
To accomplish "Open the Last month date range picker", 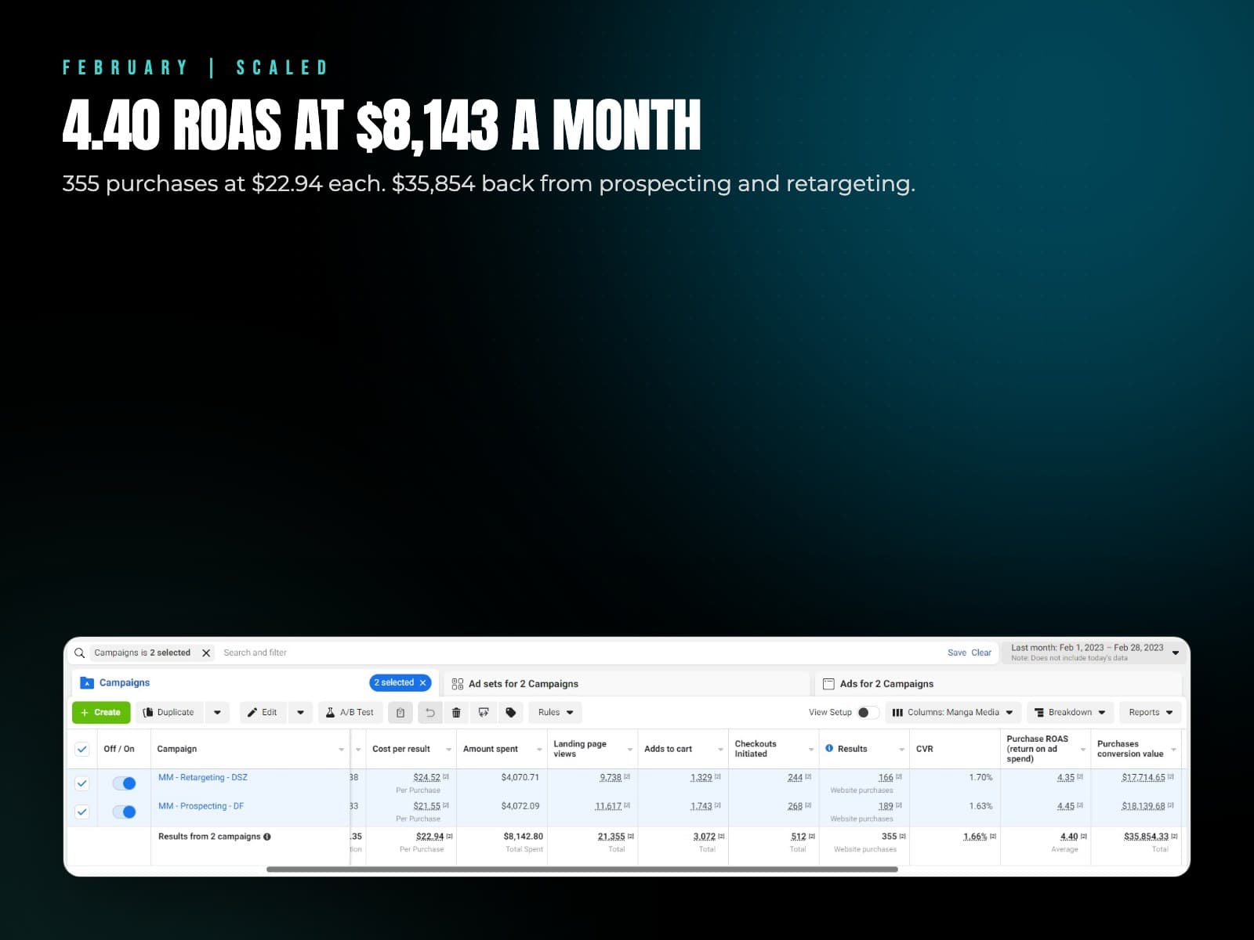I will click(x=1094, y=653).
